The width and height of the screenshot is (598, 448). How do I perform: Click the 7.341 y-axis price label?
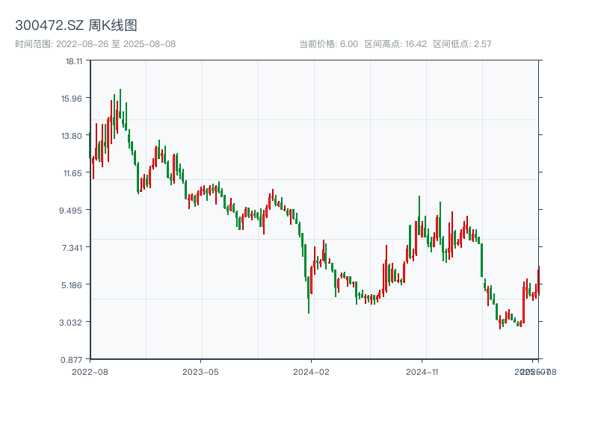point(73,248)
